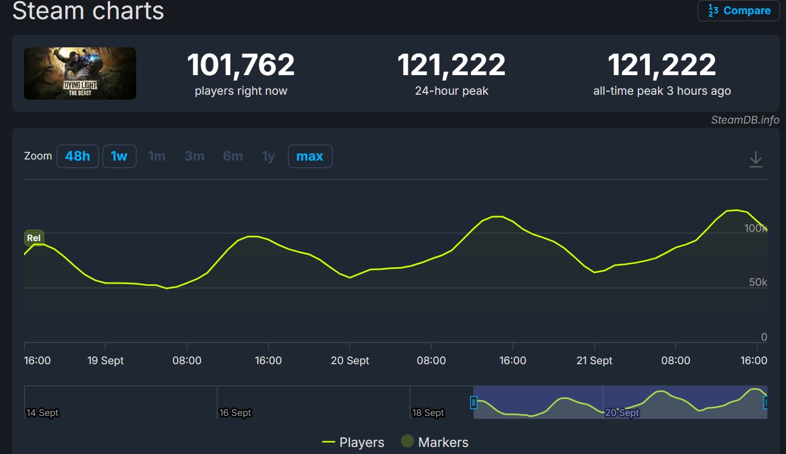This screenshot has width=786, height=454.
Task: Click the highlighted navigator selection area
Action: click(x=620, y=402)
